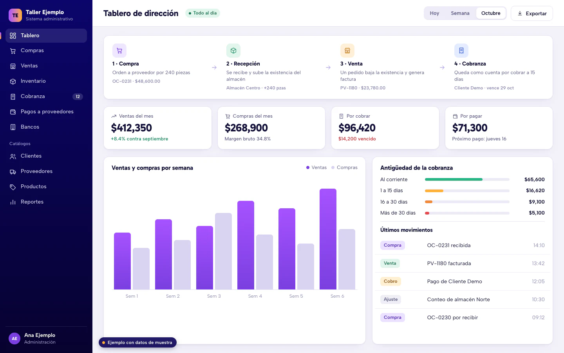The height and width of the screenshot is (353, 564).
Task: Click the $412,350 Ventas del mes value
Action: pyautogui.click(x=132, y=128)
